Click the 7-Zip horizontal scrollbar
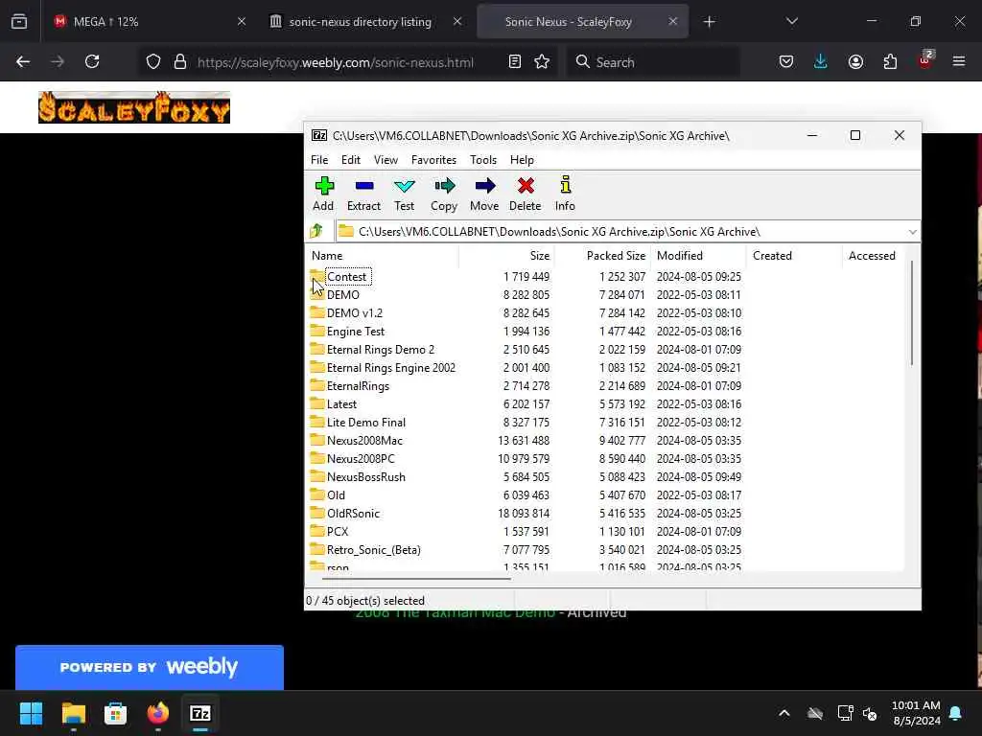The height and width of the screenshot is (736, 982). 416,578
